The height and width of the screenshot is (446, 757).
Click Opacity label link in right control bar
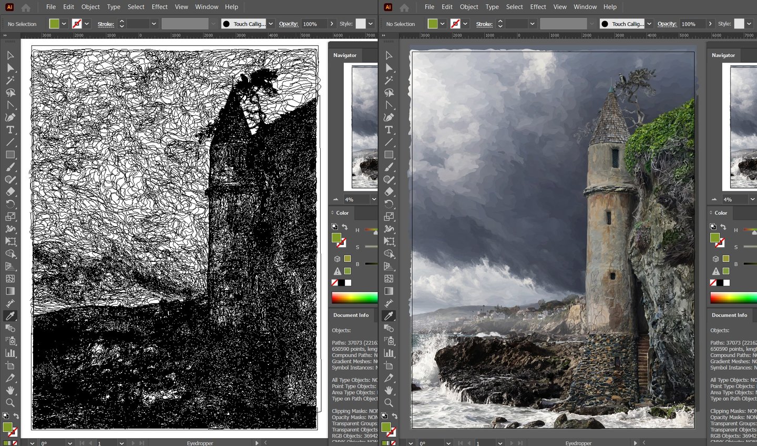click(667, 24)
